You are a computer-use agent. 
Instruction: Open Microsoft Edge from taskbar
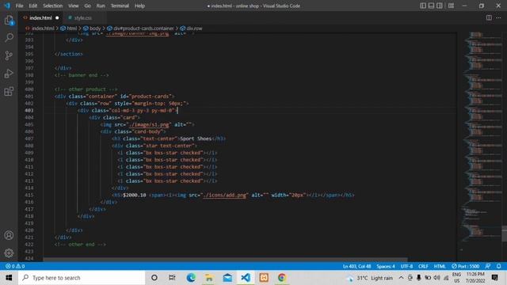(191, 278)
